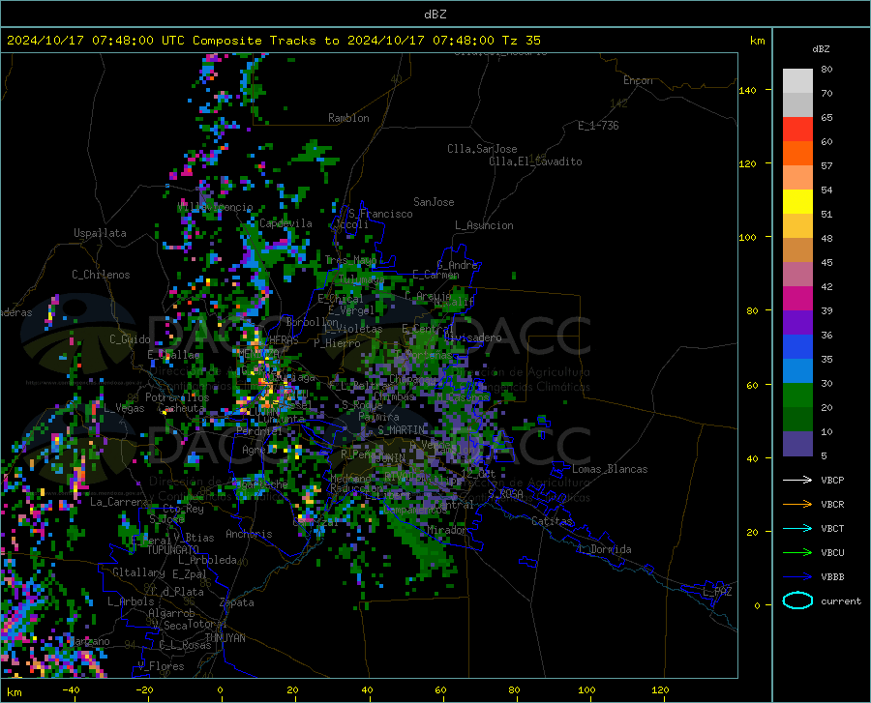This screenshot has width=871, height=703.
Task: Select the yellow legend swatch below 54
Action: click(797, 202)
